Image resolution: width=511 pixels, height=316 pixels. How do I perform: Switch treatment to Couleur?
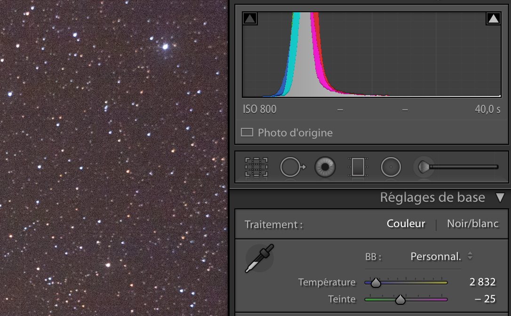coord(406,224)
